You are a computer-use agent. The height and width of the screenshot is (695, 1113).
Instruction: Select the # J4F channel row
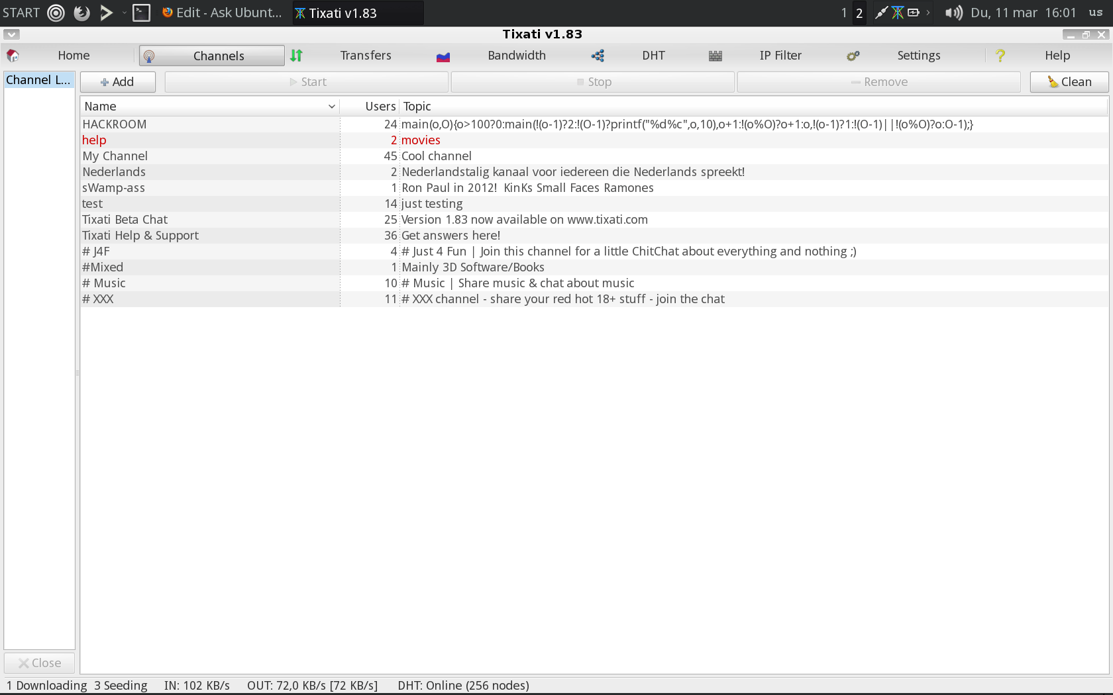(594, 252)
